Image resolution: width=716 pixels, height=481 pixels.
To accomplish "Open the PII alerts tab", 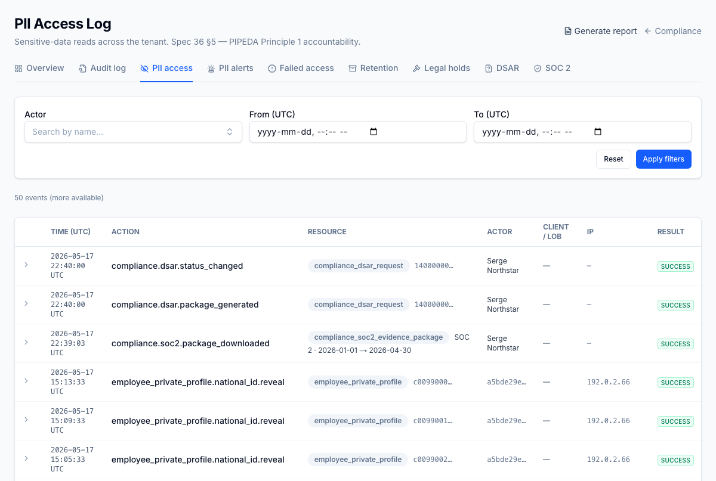I will [230, 69].
